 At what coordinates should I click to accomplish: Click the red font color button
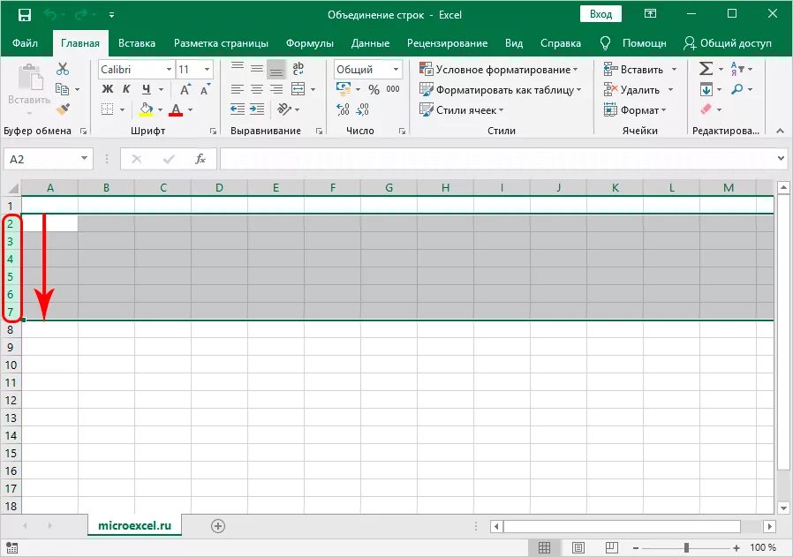click(176, 109)
